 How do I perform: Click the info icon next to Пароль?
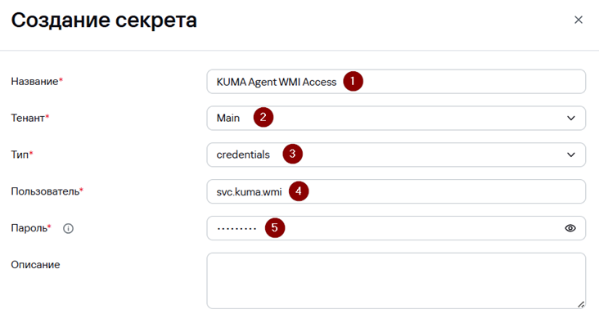pos(69,229)
